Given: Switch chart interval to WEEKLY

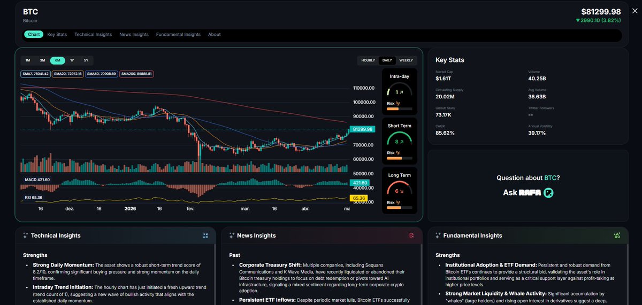Looking at the screenshot, I should (x=406, y=60).
